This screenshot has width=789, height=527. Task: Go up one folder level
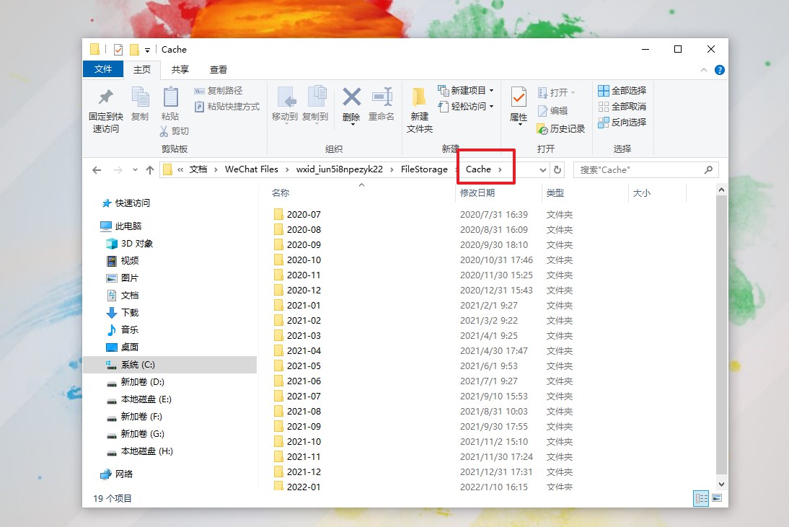pos(150,170)
